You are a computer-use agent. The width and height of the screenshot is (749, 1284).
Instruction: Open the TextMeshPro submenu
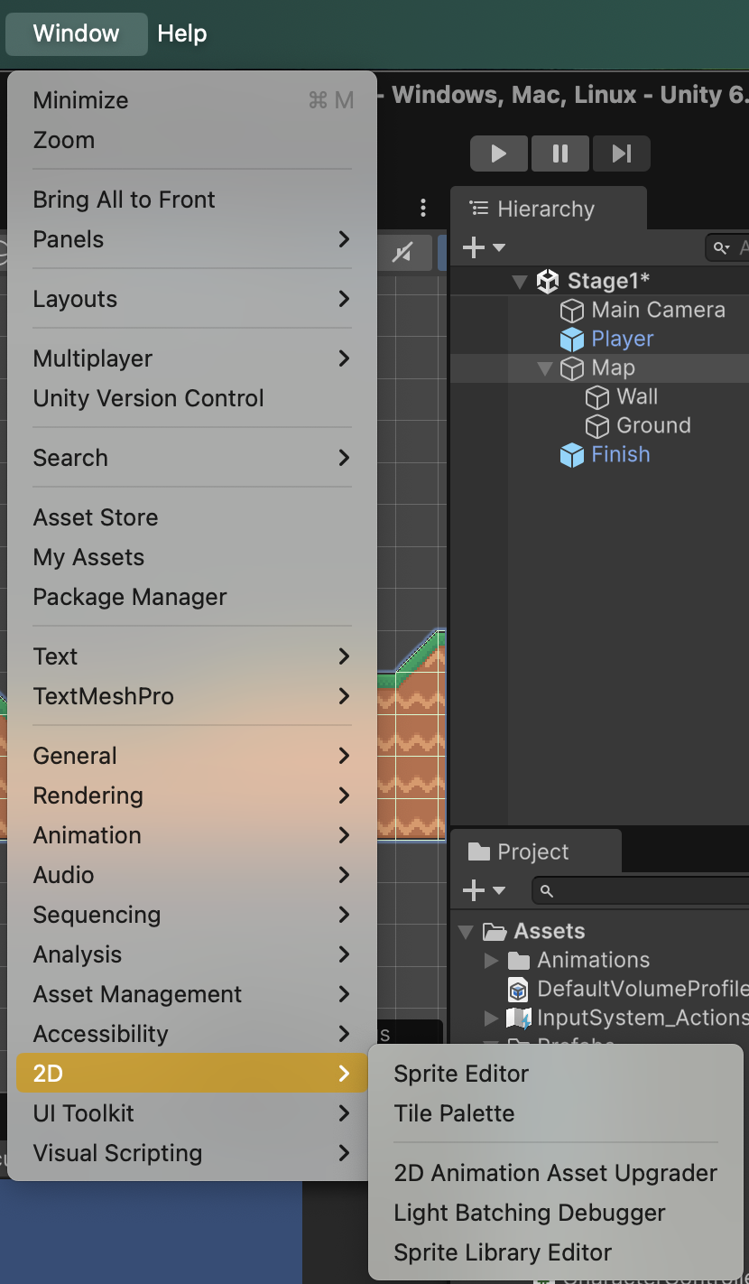point(192,696)
